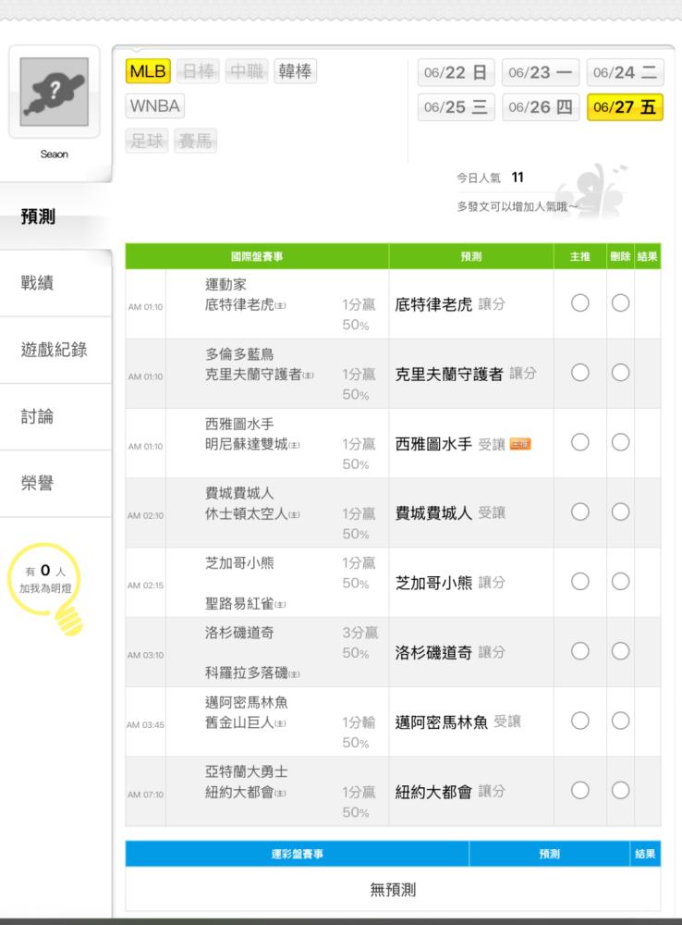Open 榮譽 in the left sidebar
682x925 pixels.
(37, 483)
